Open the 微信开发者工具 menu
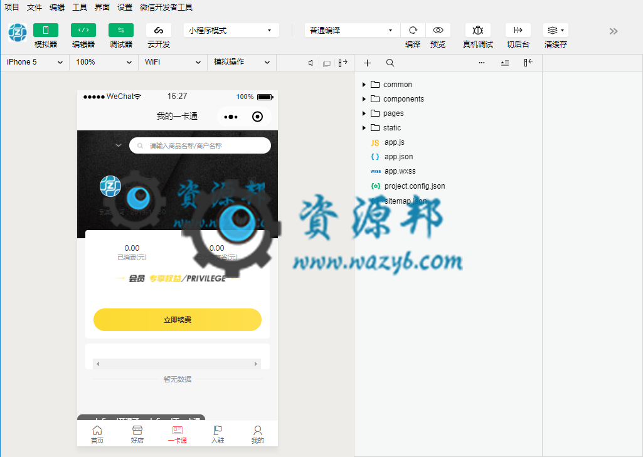The width and height of the screenshot is (643, 457). click(x=166, y=7)
